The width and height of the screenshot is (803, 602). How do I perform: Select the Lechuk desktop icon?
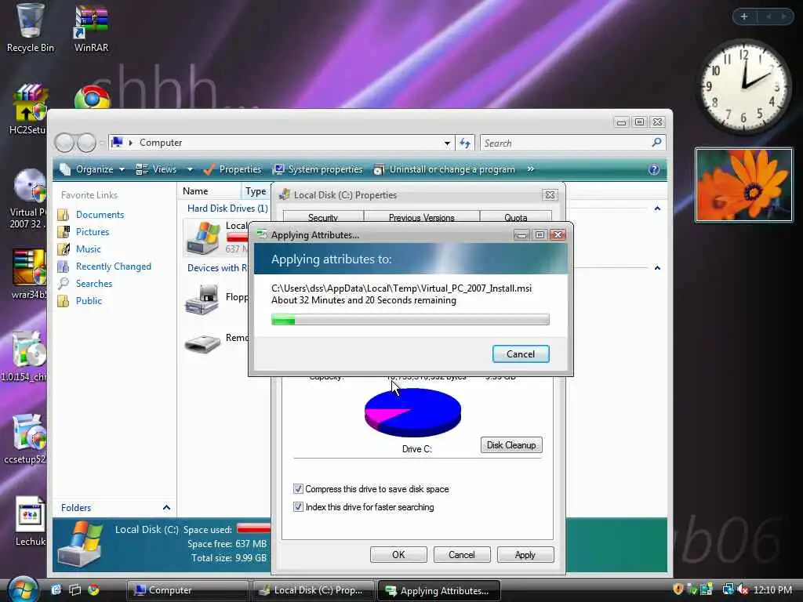coord(30,520)
